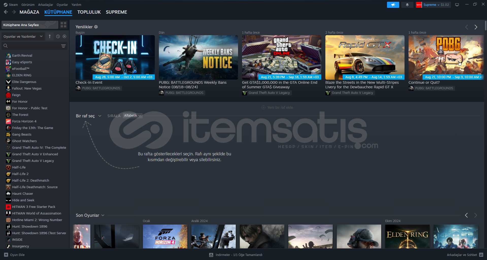
Task: Open Weekly Bans Notice news thumbnail
Action: point(198,57)
